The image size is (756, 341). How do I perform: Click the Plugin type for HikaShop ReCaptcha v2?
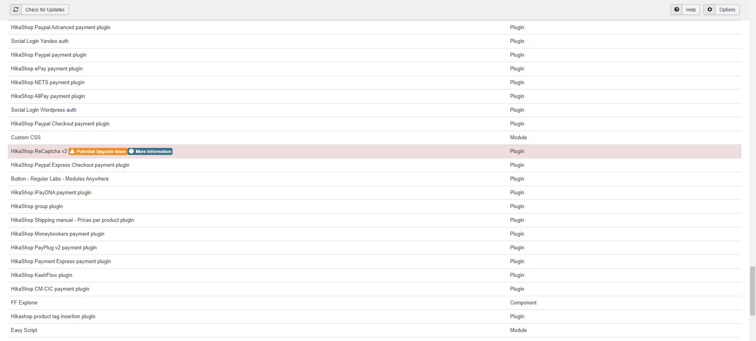click(517, 151)
